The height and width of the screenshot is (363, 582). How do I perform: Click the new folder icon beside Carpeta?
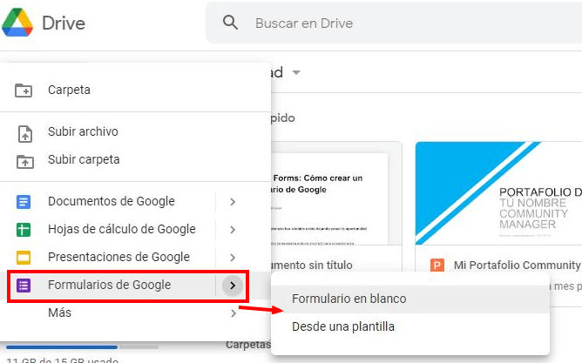24,91
